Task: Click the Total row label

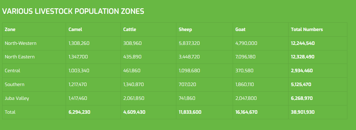Action: click(10, 112)
